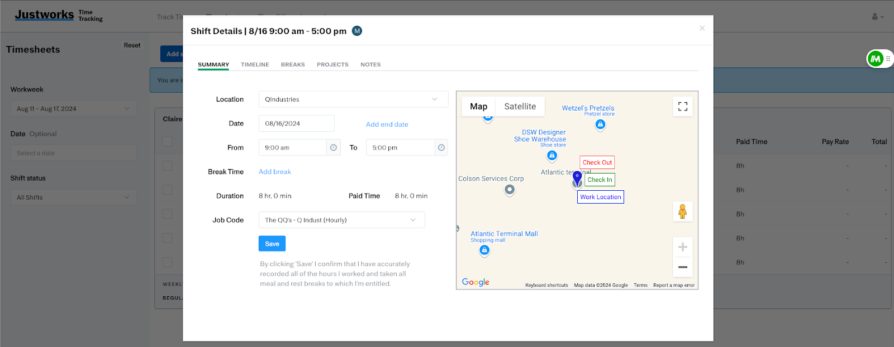The height and width of the screenshot is (347, 894).
Task: Click the Add break link
Action: click(x=275, y=172)
